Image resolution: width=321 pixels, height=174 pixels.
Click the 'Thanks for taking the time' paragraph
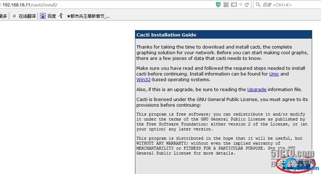coord(222,52)
